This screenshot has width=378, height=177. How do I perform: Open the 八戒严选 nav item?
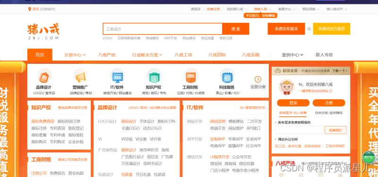(107, 55)
